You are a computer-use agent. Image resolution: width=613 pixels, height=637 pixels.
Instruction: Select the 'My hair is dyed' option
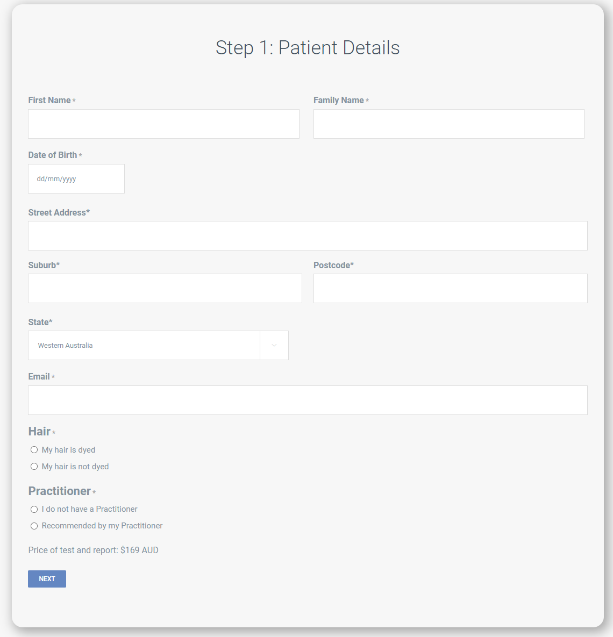(34, 449)
